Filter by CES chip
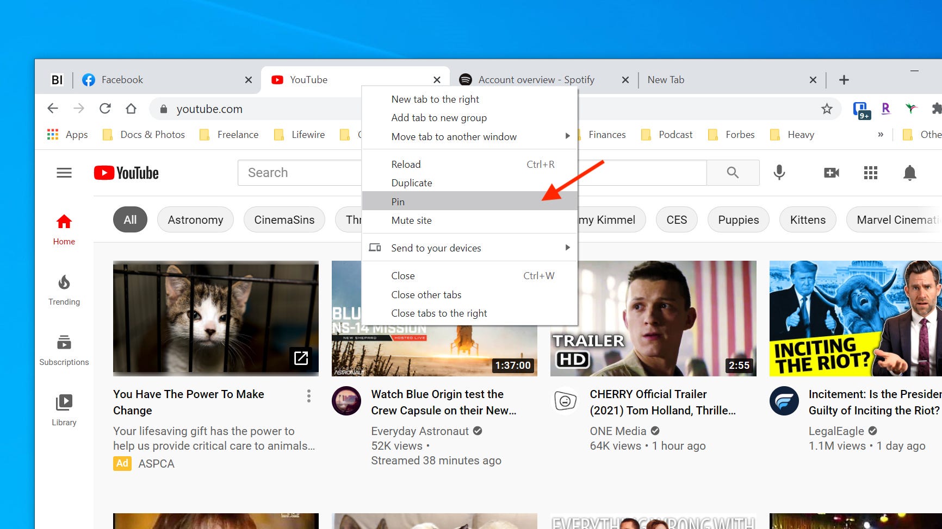The width and height of the screenshot is (942, 529). click(677, 219)
